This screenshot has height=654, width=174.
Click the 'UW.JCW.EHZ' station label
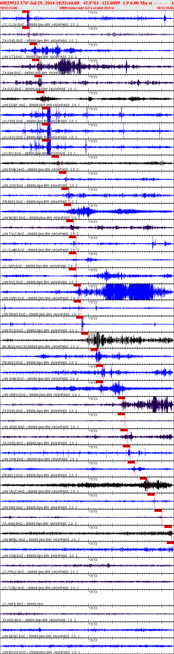(x=13, y=186)
